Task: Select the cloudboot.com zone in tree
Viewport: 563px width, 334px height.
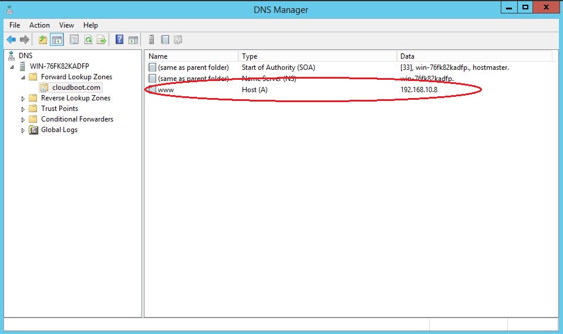Action: tap(76, 87)
